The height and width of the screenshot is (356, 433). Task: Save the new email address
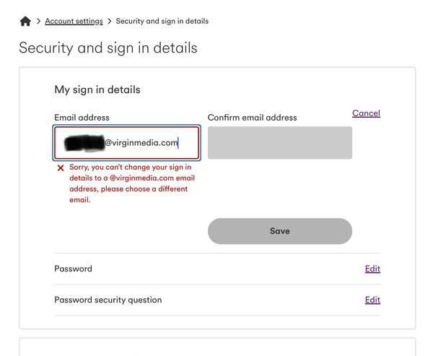tap(280, 231)
